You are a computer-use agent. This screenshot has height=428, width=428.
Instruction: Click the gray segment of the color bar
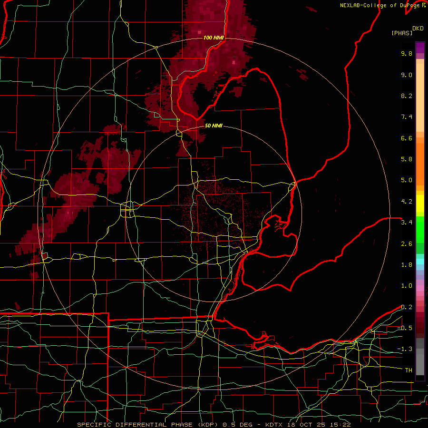click(x=420, y=357)
